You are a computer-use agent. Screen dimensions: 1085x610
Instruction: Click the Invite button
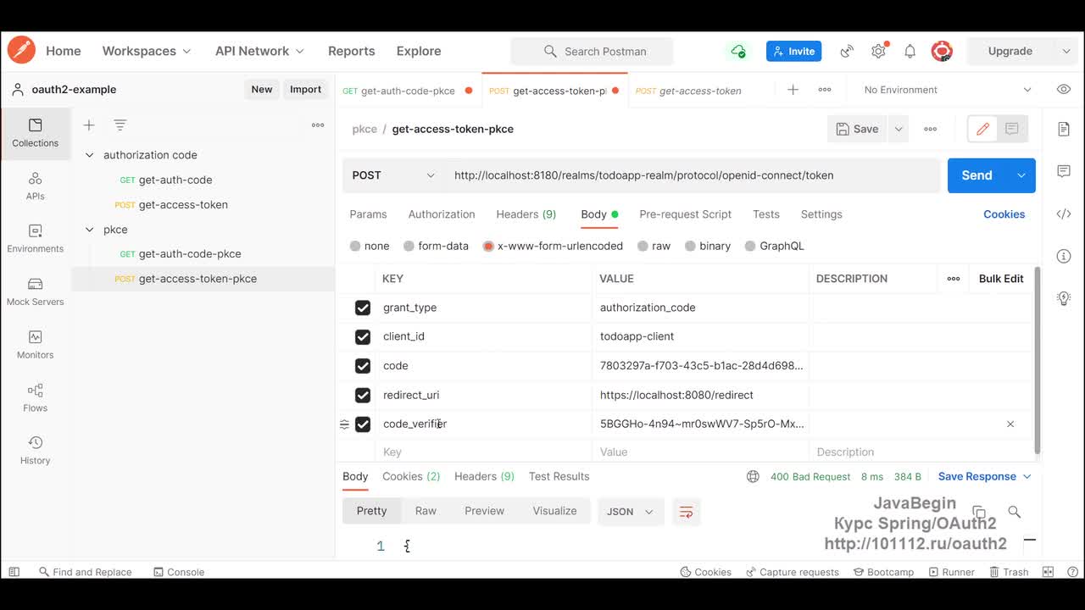[x=793, y=51]
